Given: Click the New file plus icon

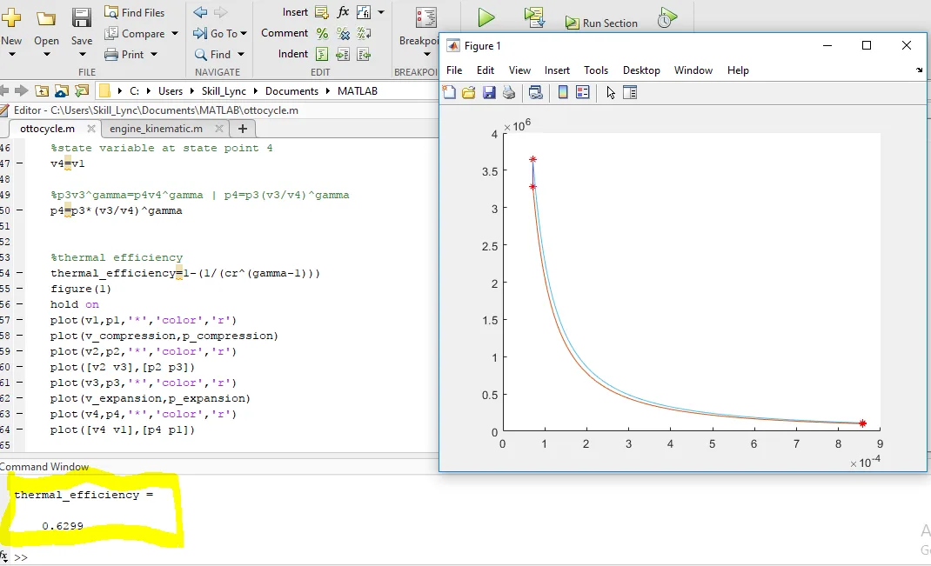Looking at the screenshot, I should (10, 17).
